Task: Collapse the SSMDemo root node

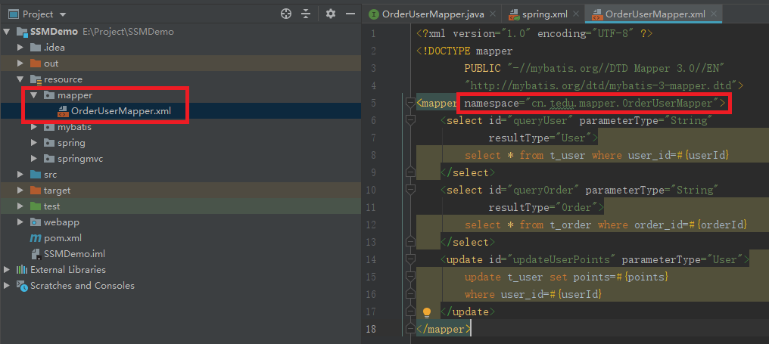Action: point(6,32)
